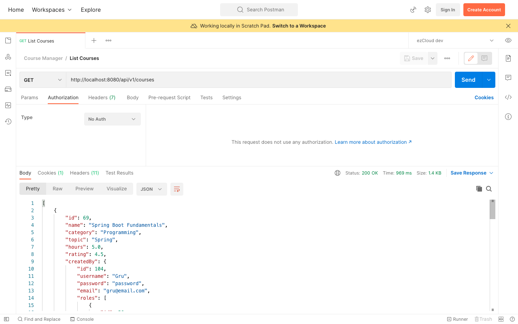Viewport: 518px width, 324px height.
Task: Select the Params tab
Action: pyautogui.click(x=30, y=98)
